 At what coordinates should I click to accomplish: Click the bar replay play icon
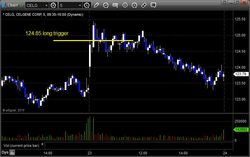pos(125,5)
